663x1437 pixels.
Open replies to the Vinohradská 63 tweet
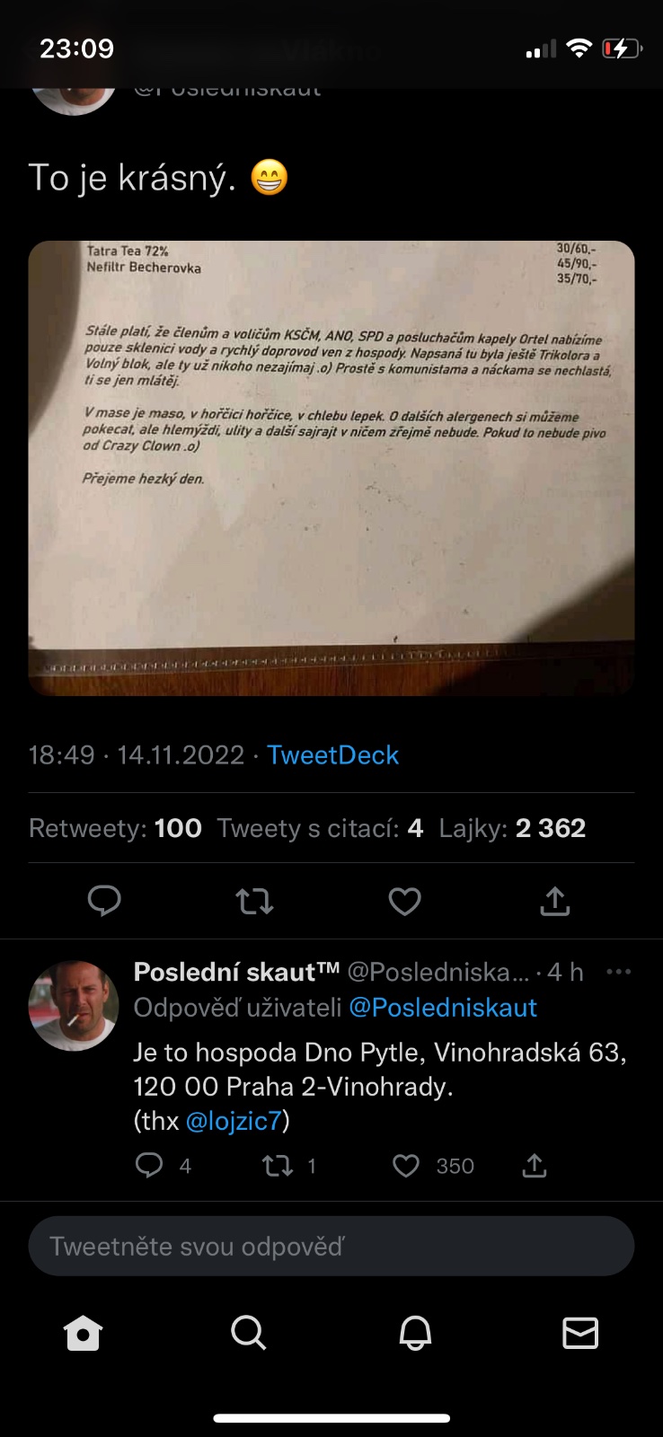149,1166
